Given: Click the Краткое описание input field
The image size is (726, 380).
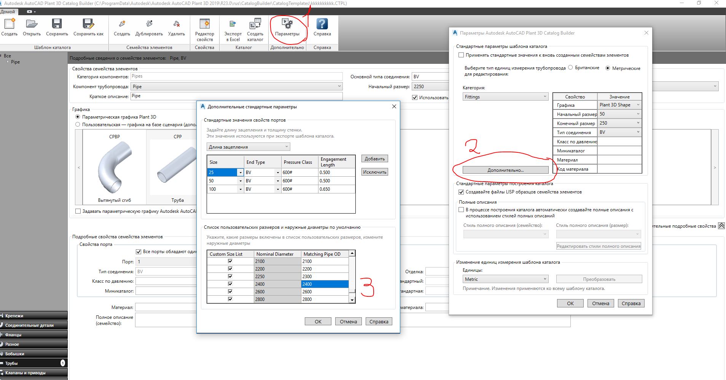Looking at the screenshot, I should [237, 96].
